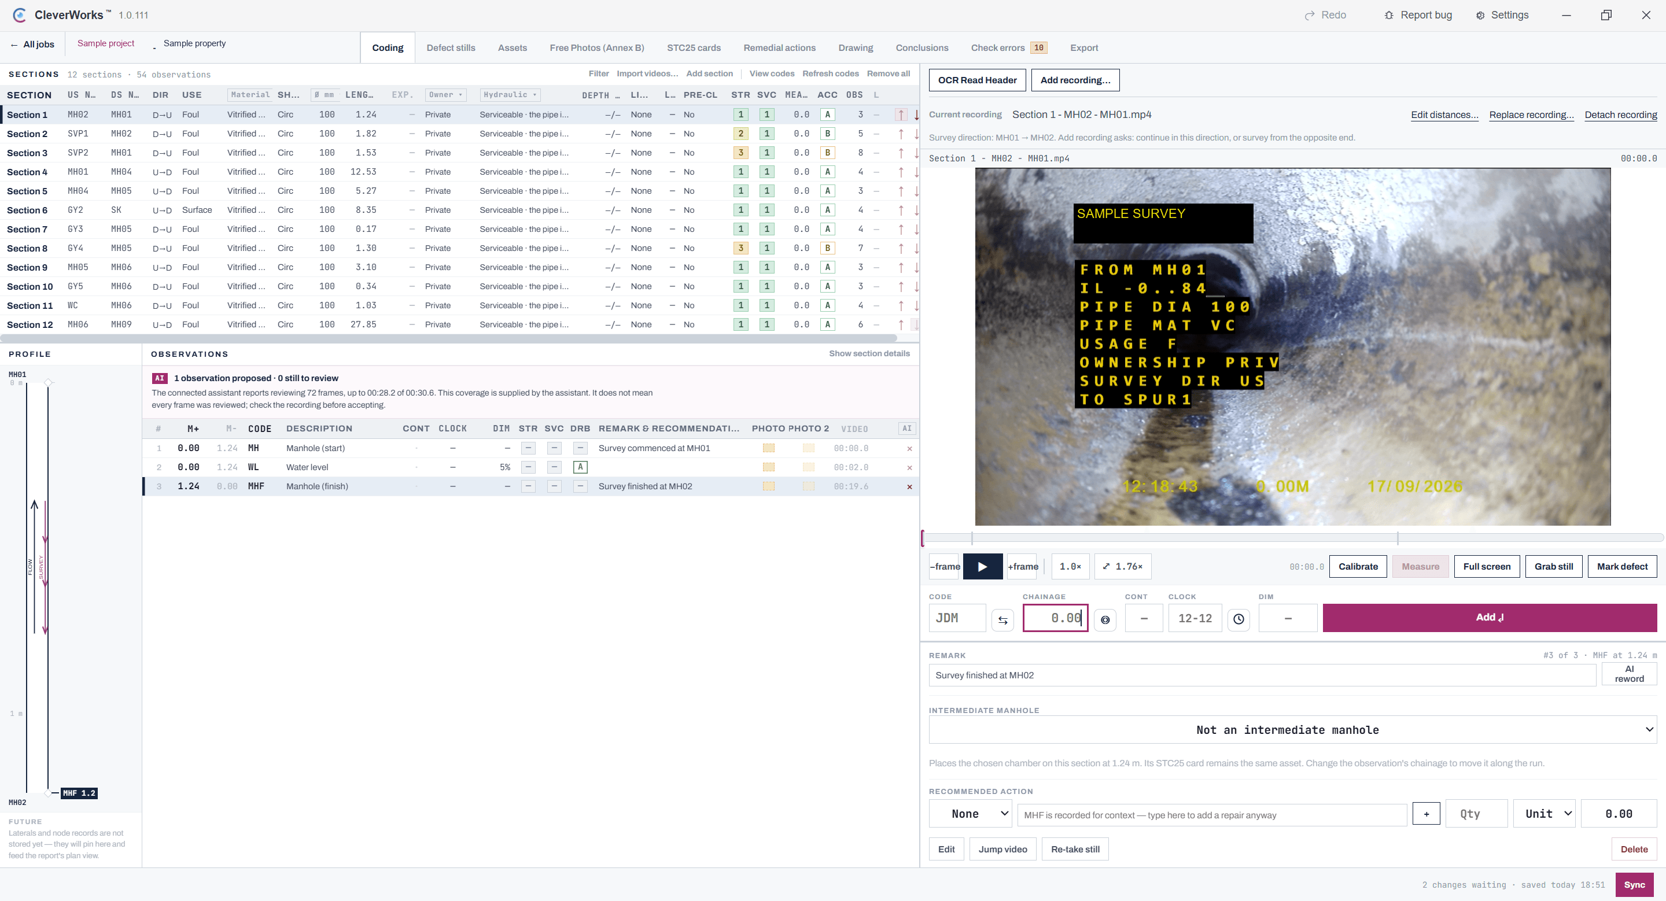This screenshot has height=901, width=1666.
Task: Click the Remark text field
Action: (x=1262, y=675)
